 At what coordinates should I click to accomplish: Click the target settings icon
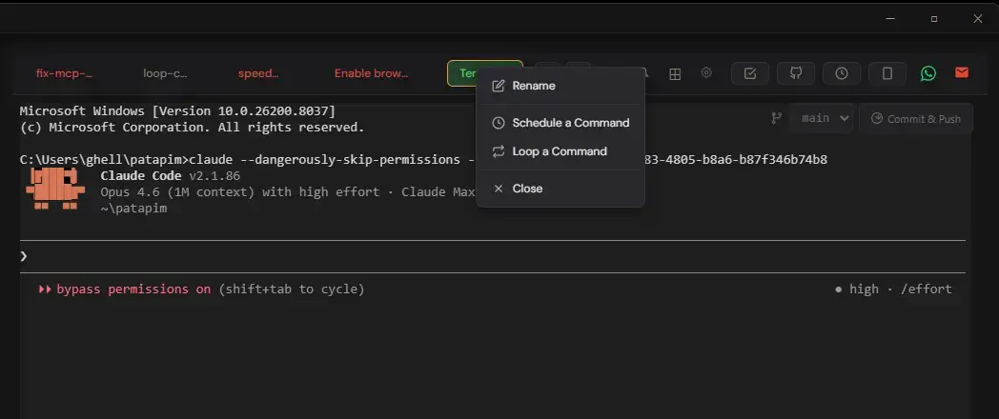pyautogui.click(x=706, y=73)
